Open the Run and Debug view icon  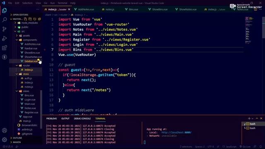(5, 38)
